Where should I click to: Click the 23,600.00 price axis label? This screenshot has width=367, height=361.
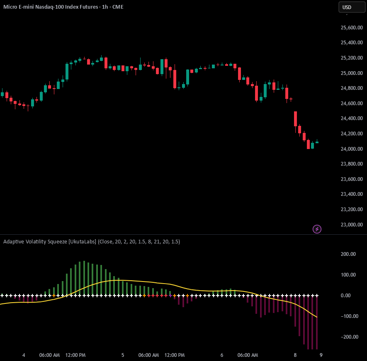tap(352, 179)
